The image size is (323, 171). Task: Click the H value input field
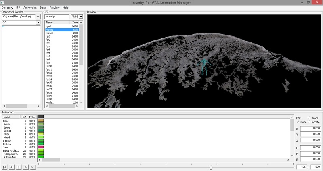coord(310,148)
